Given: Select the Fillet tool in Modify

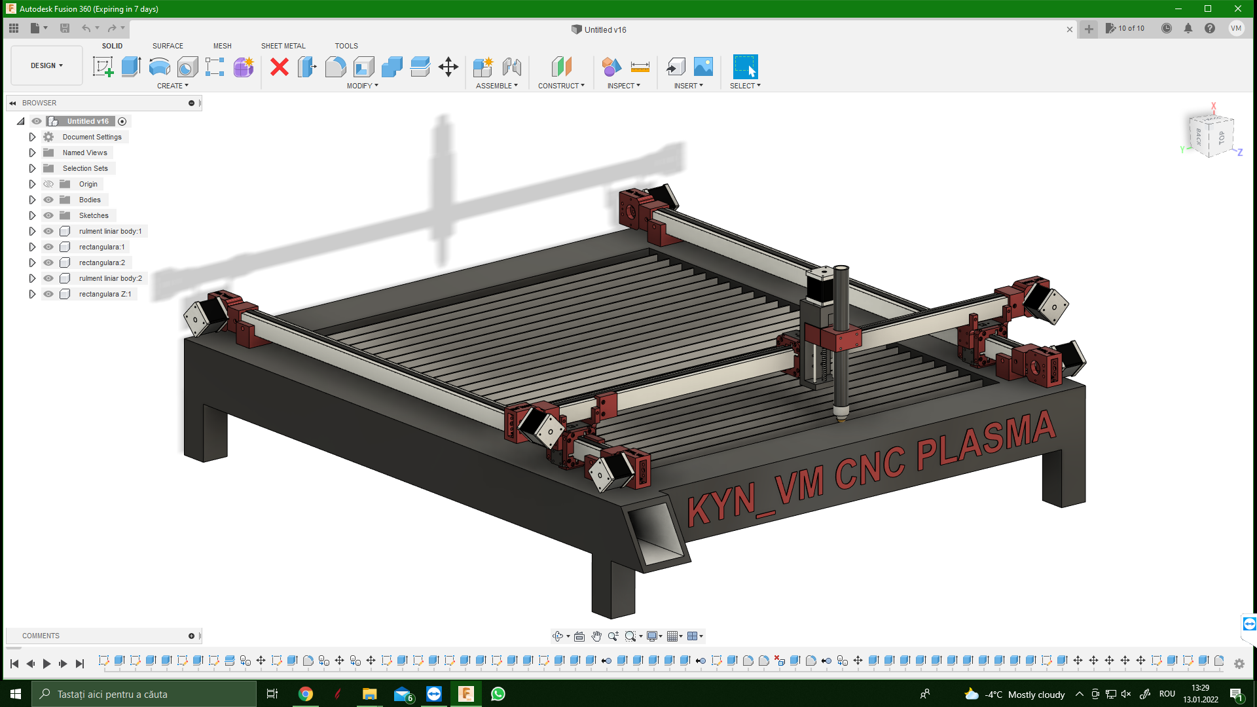Looking at the screenshot, I should point(336,67).
